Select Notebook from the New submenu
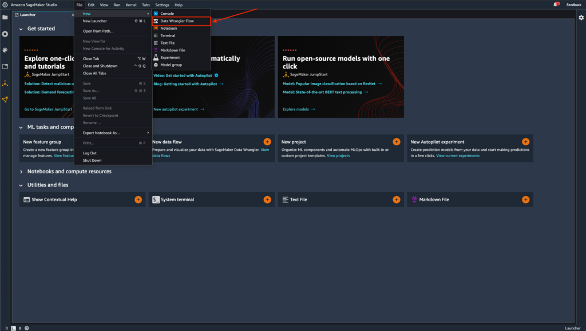 (181, 29)
